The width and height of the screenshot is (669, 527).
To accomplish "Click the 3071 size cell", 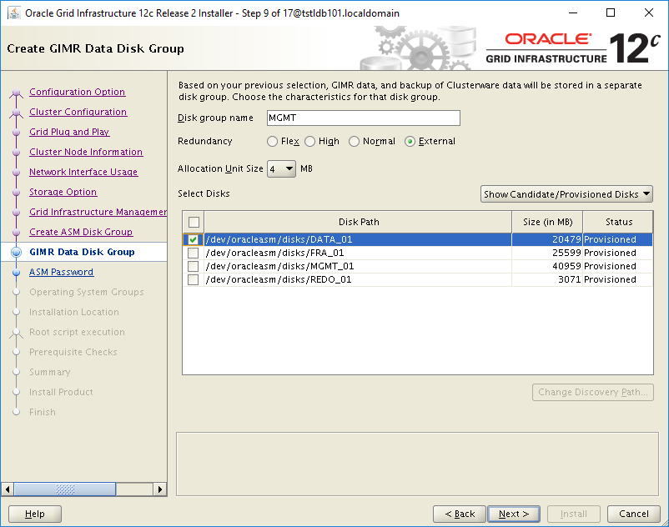I will coord(547,279).
